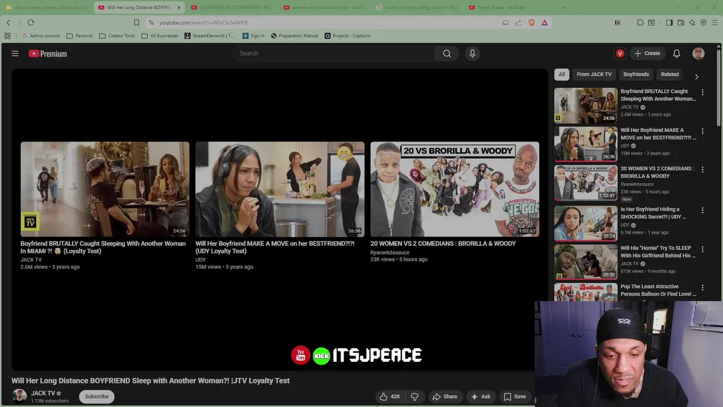Open the Personal bookmarks folder
The width and height of the screenshot is (723, 407).
pyautogui.click(x=80, y=36)
